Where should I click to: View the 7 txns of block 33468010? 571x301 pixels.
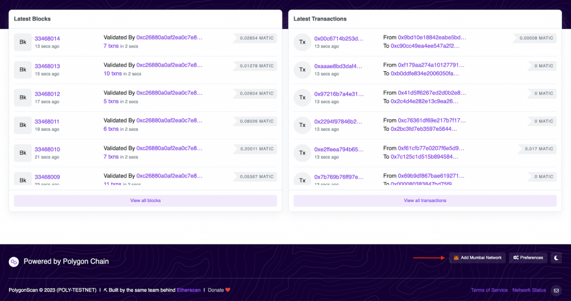tap(111, 157)
